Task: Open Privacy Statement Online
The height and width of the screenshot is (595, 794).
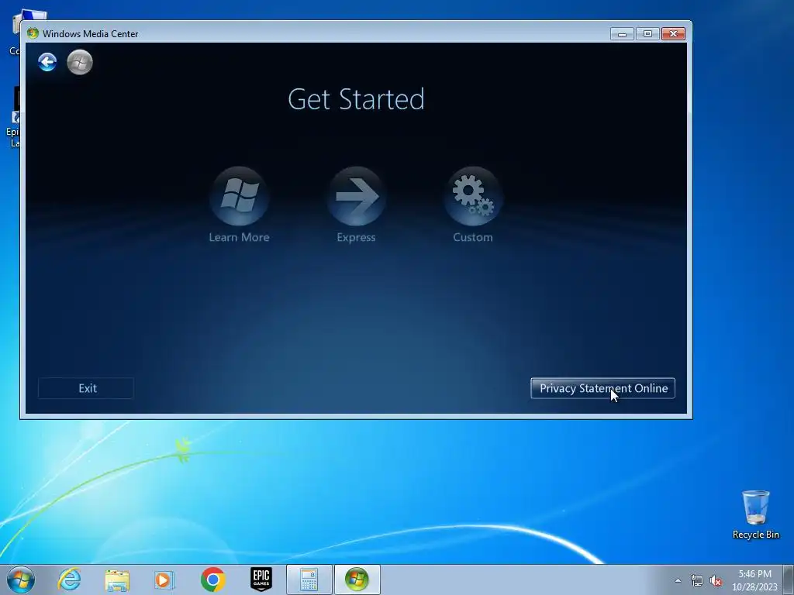Action: coord(602,388)
